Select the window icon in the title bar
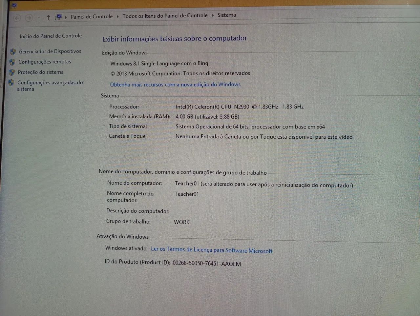 coord(14,5)
